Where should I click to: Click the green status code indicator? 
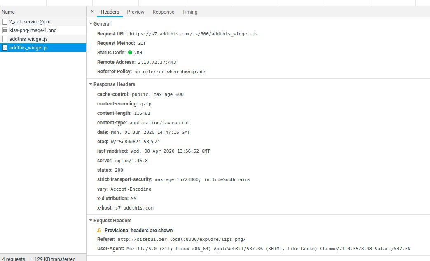[x=130, y=52]
